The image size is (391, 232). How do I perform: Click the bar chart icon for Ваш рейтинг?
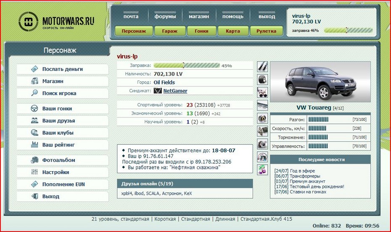click(35, 145)
